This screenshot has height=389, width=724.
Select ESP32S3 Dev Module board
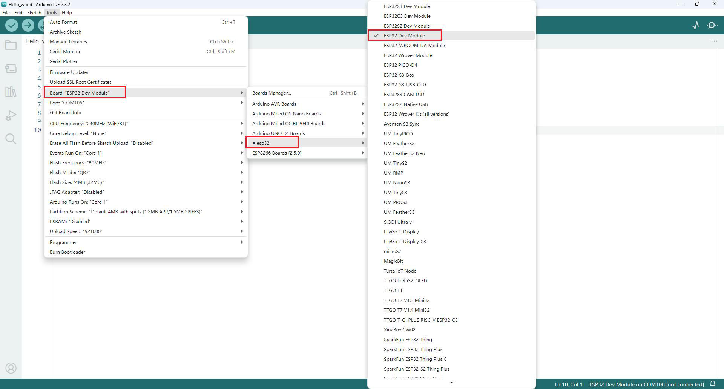click(451, 6)
